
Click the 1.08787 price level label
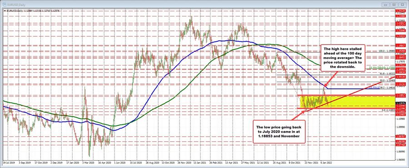click(400, 136)
